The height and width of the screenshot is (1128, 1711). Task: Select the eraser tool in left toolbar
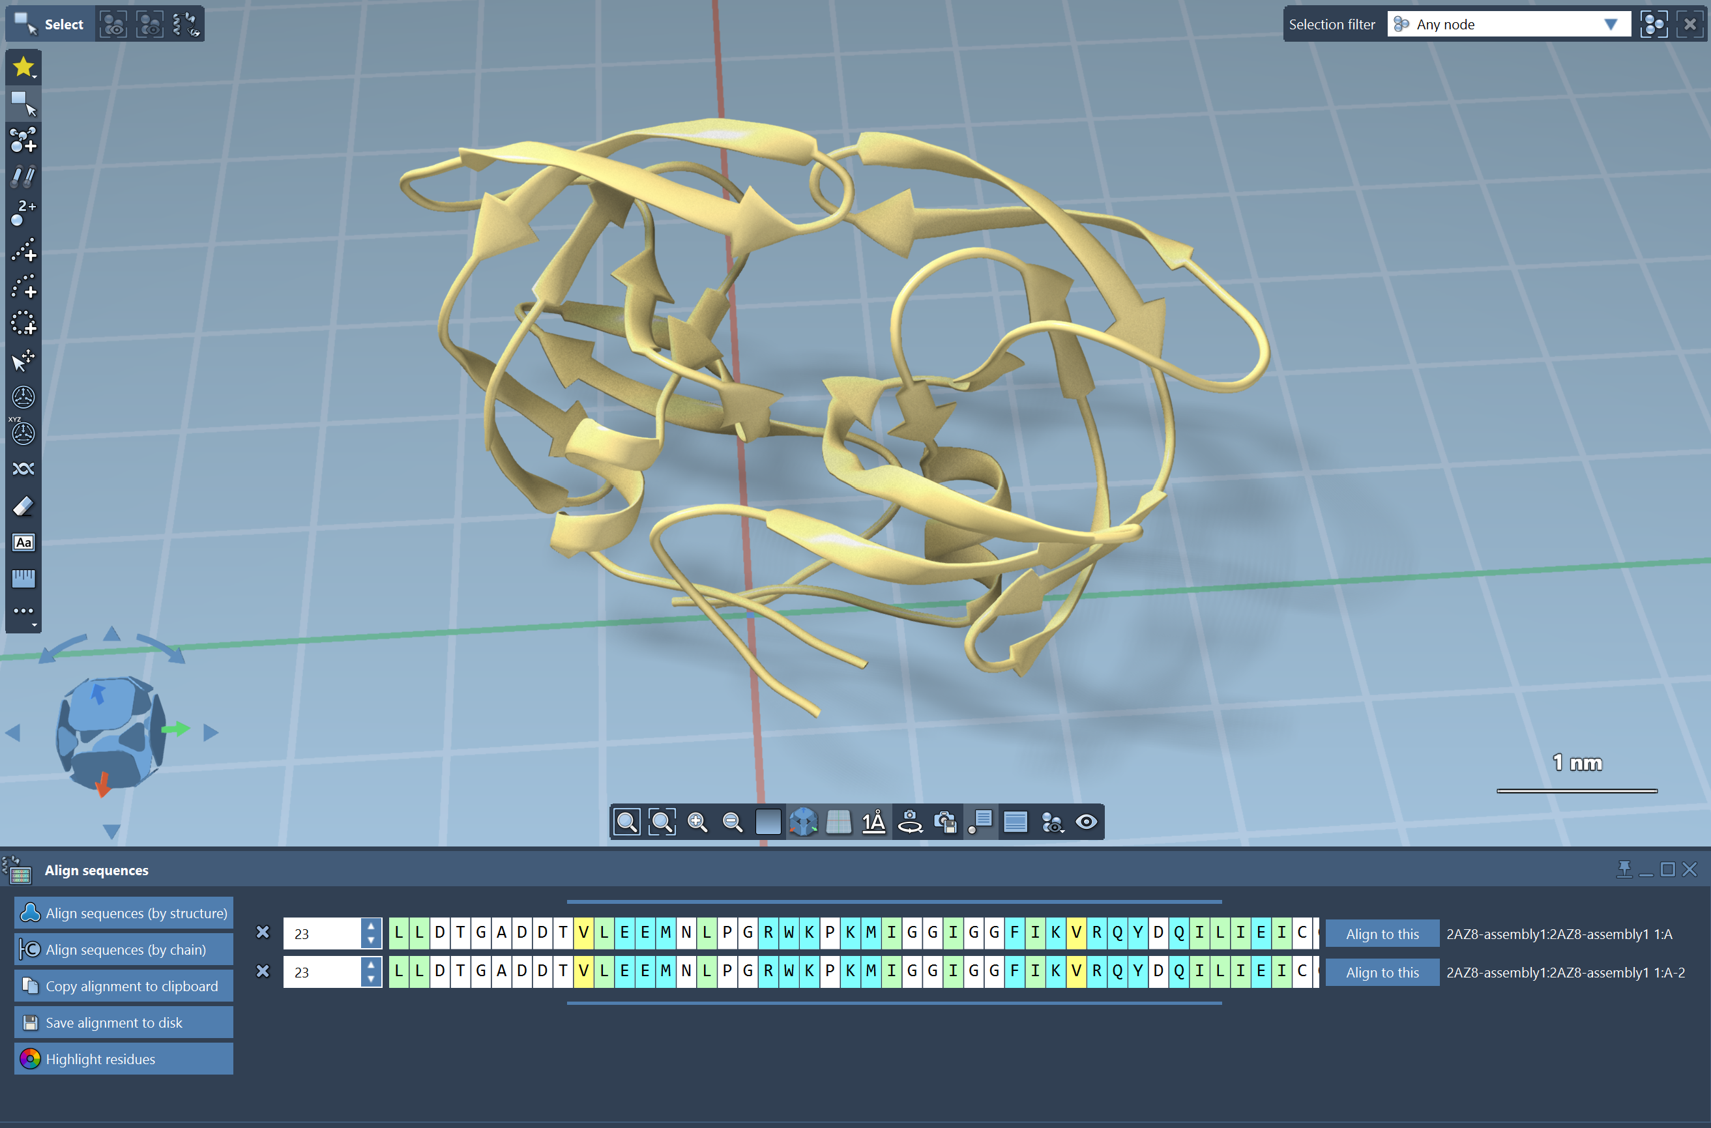point(23,506)
